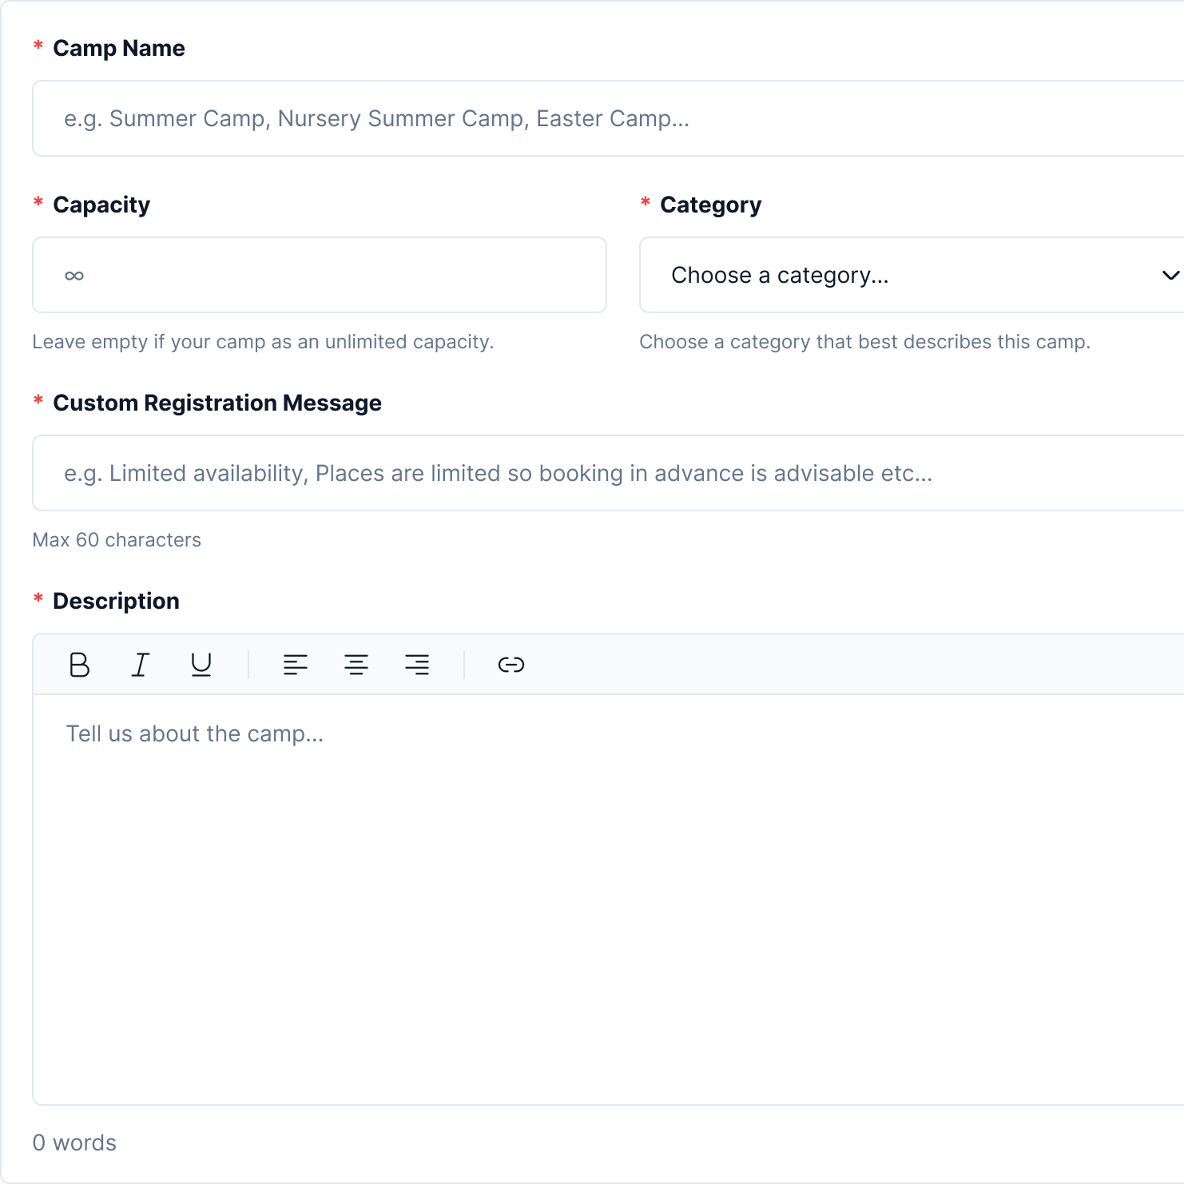This screenshot has height=1184, width=1184.
Task: Click the Category field label
Action: [710, 205]
